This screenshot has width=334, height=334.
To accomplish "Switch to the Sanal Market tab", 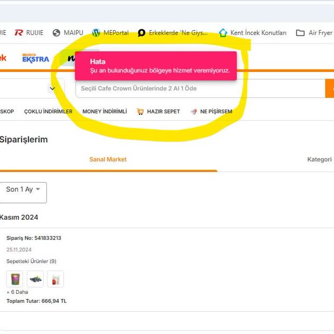I will (108, 159).
